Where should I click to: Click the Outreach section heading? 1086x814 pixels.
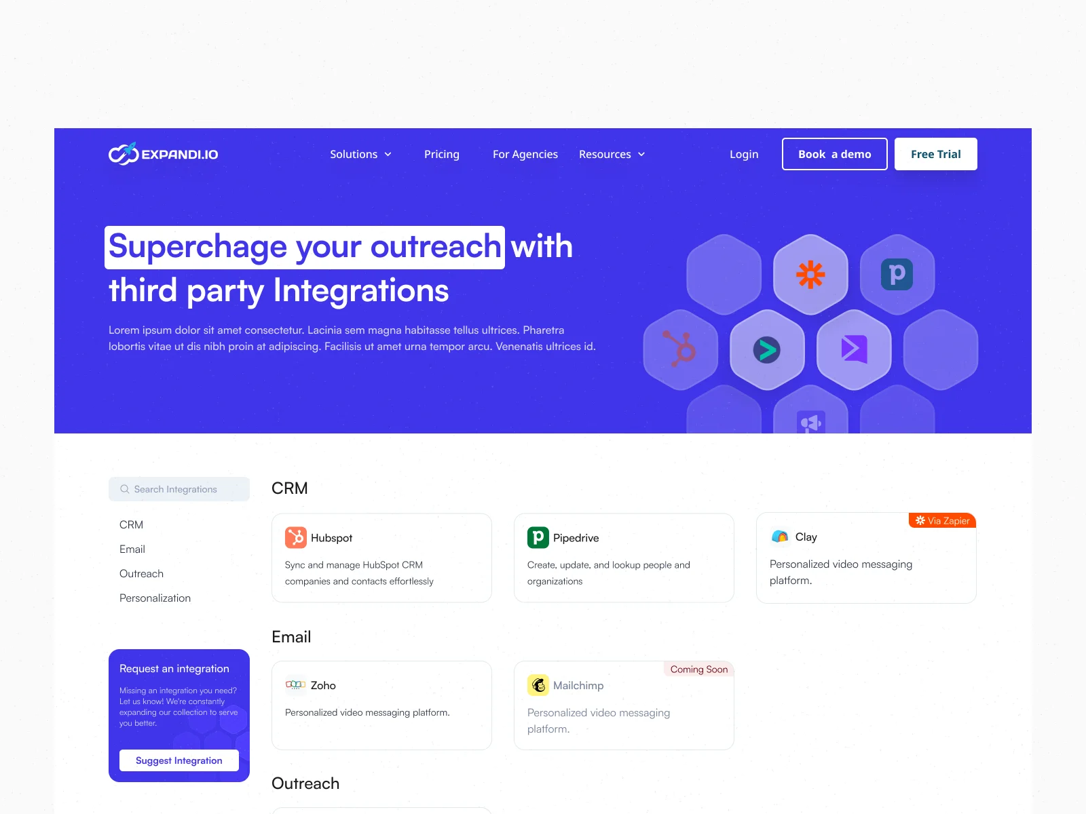click(305, 783)
